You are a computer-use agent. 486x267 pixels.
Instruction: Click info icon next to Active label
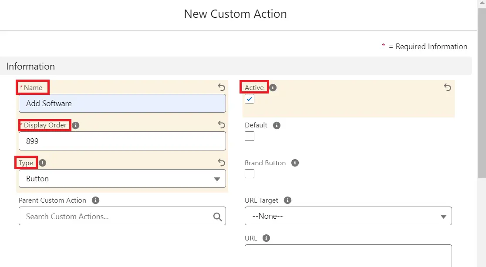[x=273, y=87]
